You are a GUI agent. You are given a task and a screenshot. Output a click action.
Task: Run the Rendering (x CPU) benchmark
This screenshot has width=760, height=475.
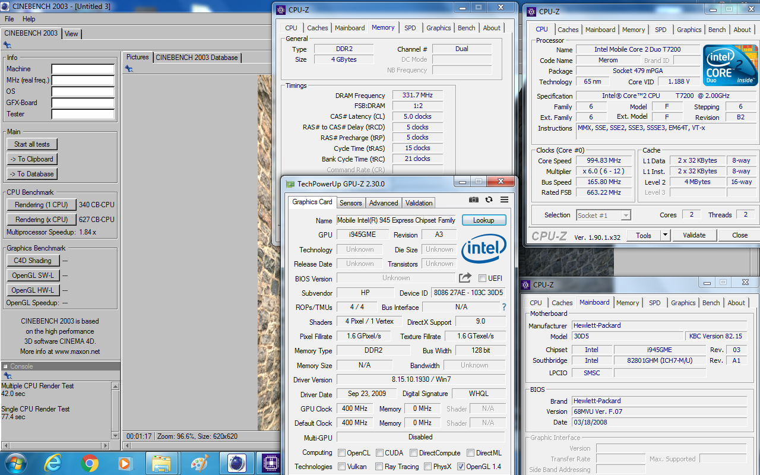pyautogui.click(x=42, y=220)
